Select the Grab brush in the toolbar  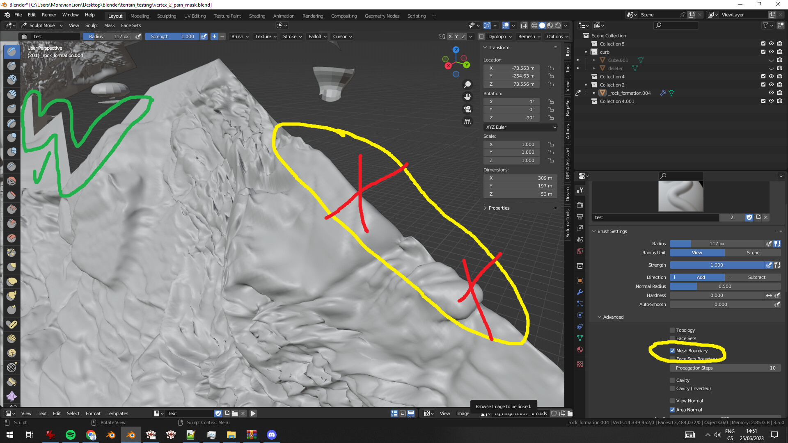11,267
